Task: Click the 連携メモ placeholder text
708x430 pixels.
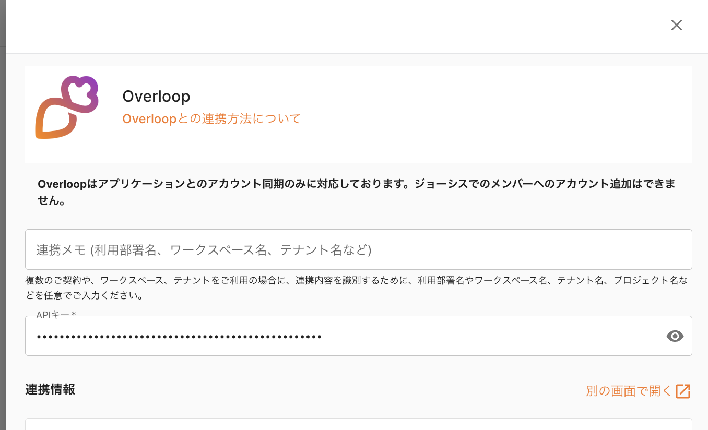Action: 204,250
